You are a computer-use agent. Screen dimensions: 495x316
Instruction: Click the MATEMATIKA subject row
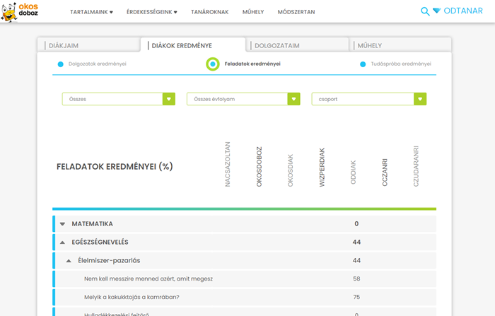(245, 224)
